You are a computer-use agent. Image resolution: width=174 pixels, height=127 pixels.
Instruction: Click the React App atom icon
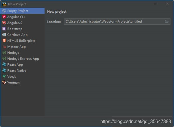(4, 65)
